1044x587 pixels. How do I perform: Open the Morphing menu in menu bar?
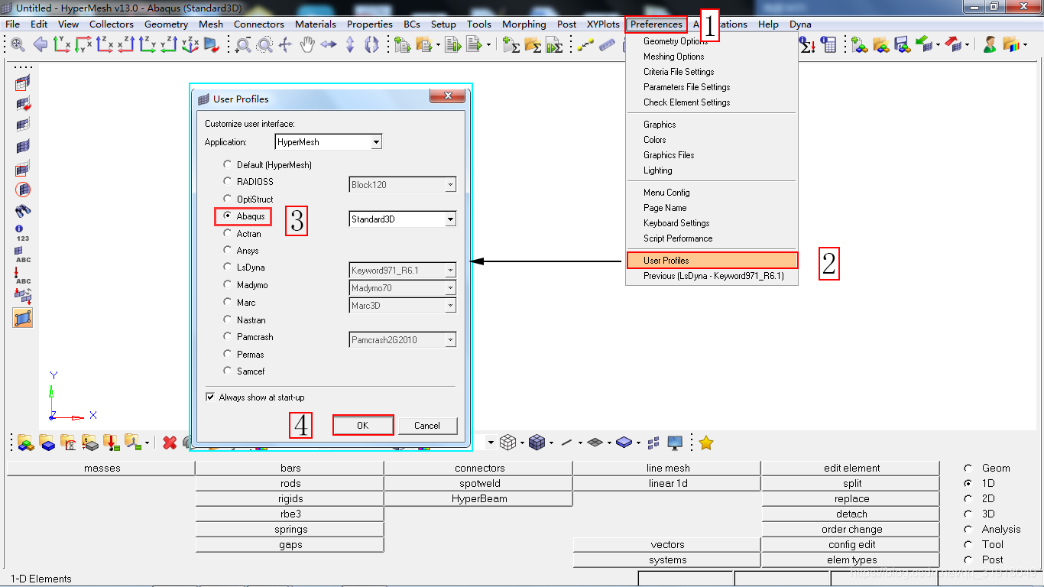pos(524,24)
